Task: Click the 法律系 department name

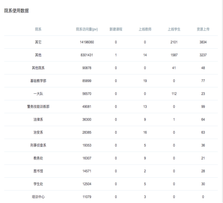Action: pos(38,119)
